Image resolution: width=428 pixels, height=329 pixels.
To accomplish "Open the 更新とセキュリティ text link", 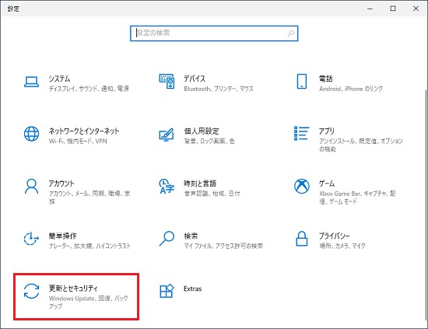I will (73, 288).
